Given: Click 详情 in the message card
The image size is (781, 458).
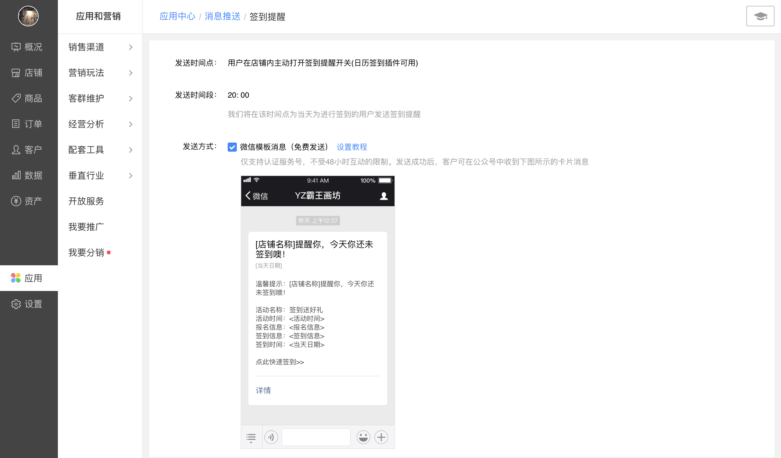Looking at the screenshot, I should [x=263, y=390].
